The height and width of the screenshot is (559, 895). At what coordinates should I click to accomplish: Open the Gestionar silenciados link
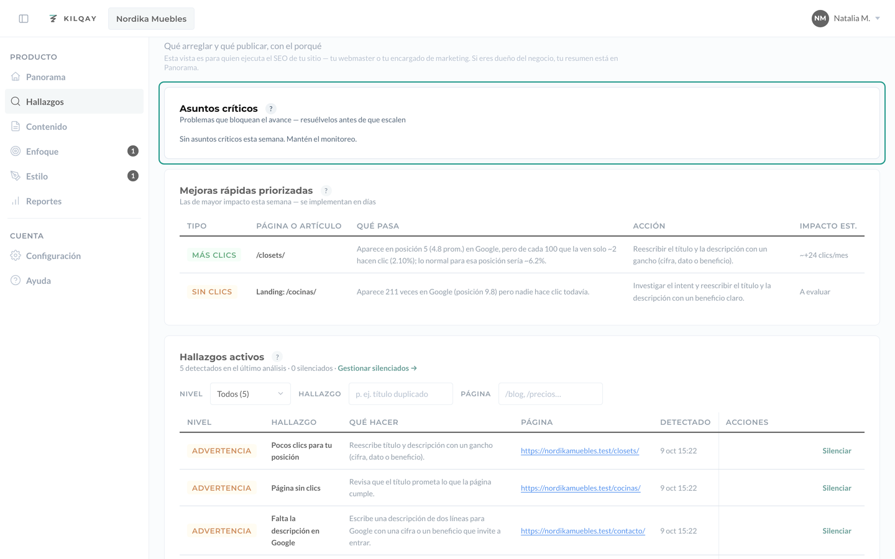pyautogui.click(x=377, y=368)
